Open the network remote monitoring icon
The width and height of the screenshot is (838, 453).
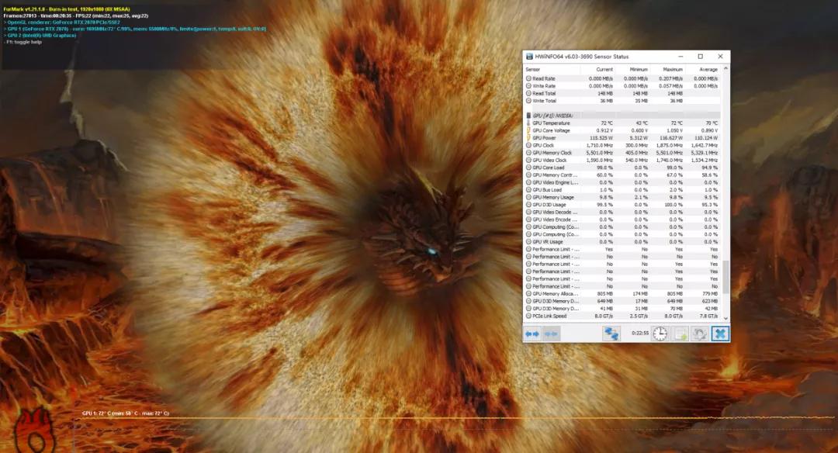click(611, 334)
